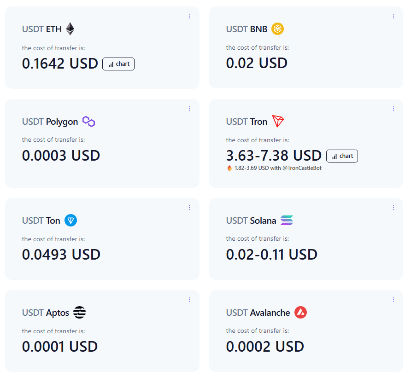Open the USDT Avalanche card options menu
Viewport: 411px width, 377px height.
click(393, 300)
